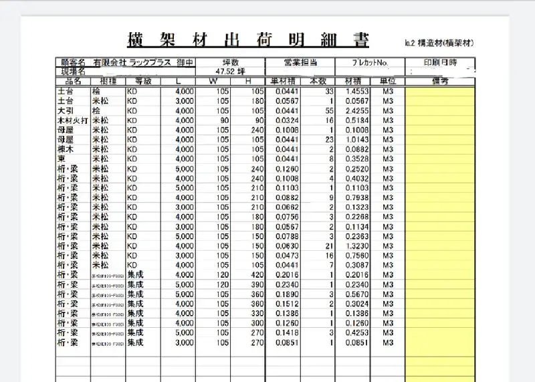This screenshot has width=535, height=382.
Task: Click the H value 330
Action: (257, 313)
